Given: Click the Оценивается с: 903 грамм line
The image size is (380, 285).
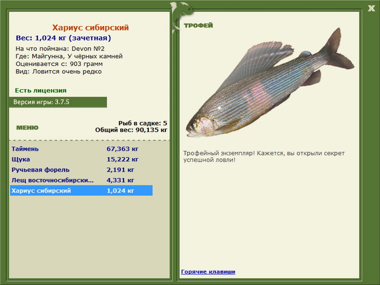Looking at the screenshot, I should pyautogui.click(x=59, y=64).
